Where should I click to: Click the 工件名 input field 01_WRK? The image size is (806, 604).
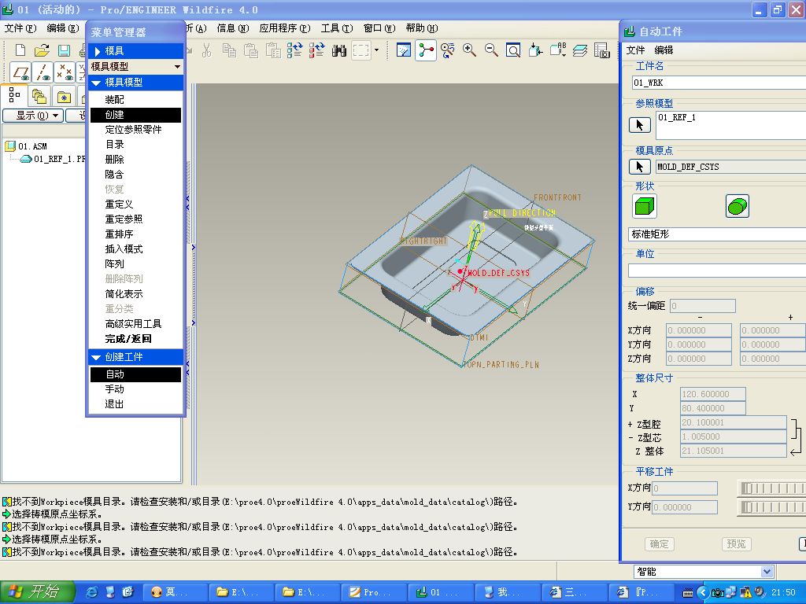coord(719,83)
